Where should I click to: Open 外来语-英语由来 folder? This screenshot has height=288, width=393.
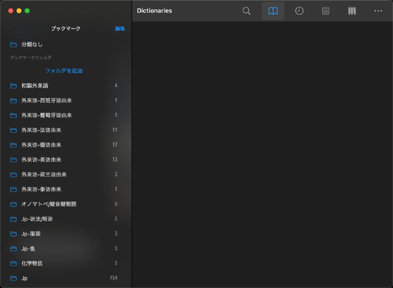click(41, 160)
